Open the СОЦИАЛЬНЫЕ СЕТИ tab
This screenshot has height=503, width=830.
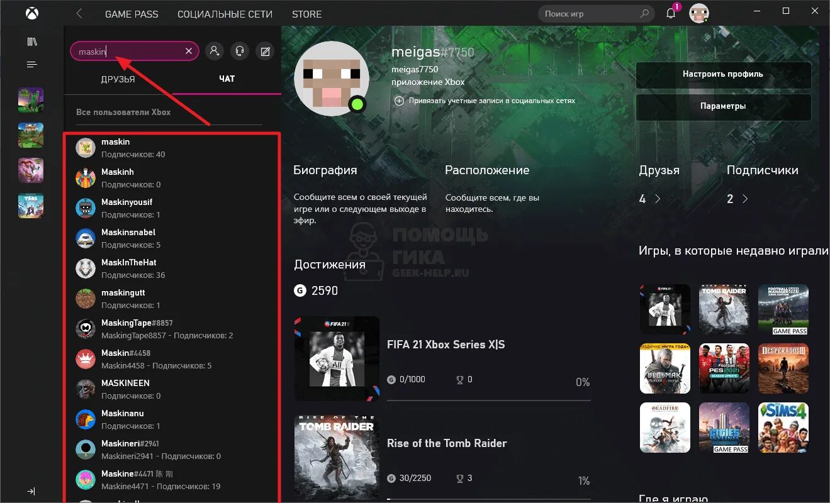[x=225, y=14]
